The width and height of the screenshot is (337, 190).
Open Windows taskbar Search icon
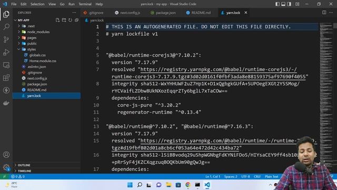(140, 185)
